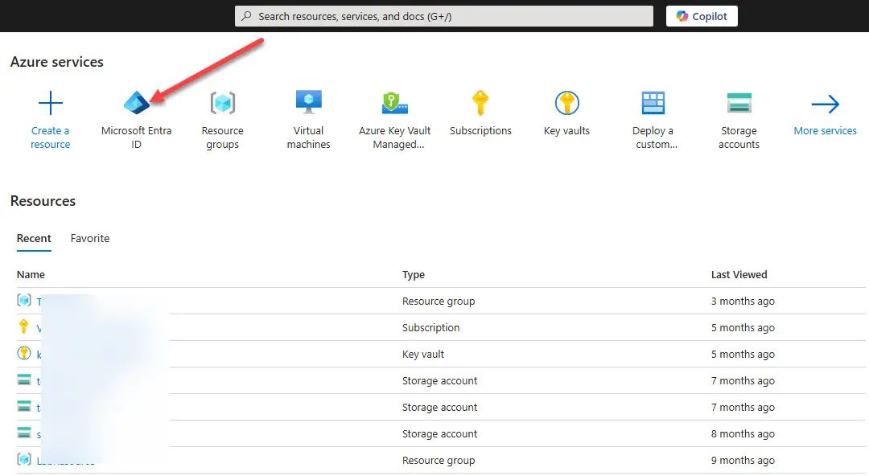Click the Storage accounts label
869x476 pixels.
[739, 137]
